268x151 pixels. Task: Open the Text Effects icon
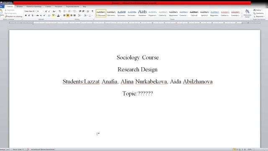49,16
